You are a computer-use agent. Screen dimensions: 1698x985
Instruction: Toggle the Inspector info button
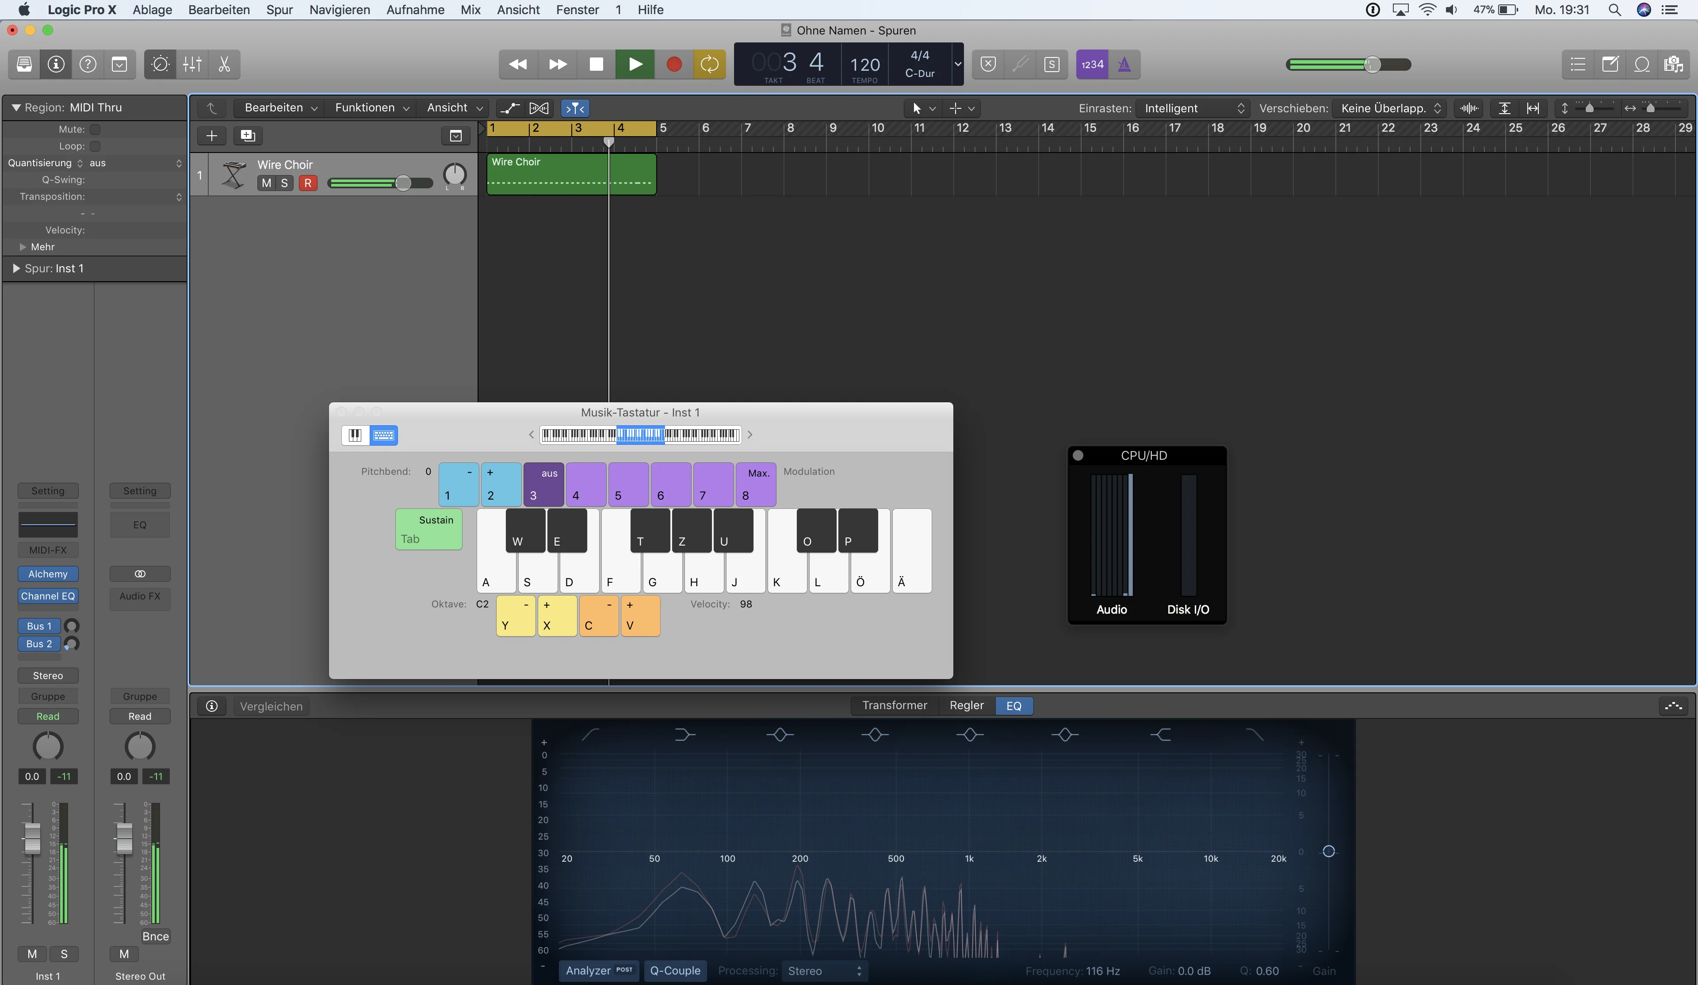coord(56,64)
